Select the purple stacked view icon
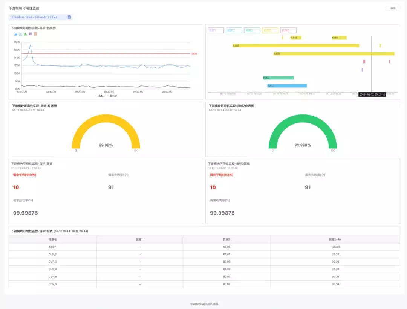Screen dimensions: 407x309 pos(31,34)
